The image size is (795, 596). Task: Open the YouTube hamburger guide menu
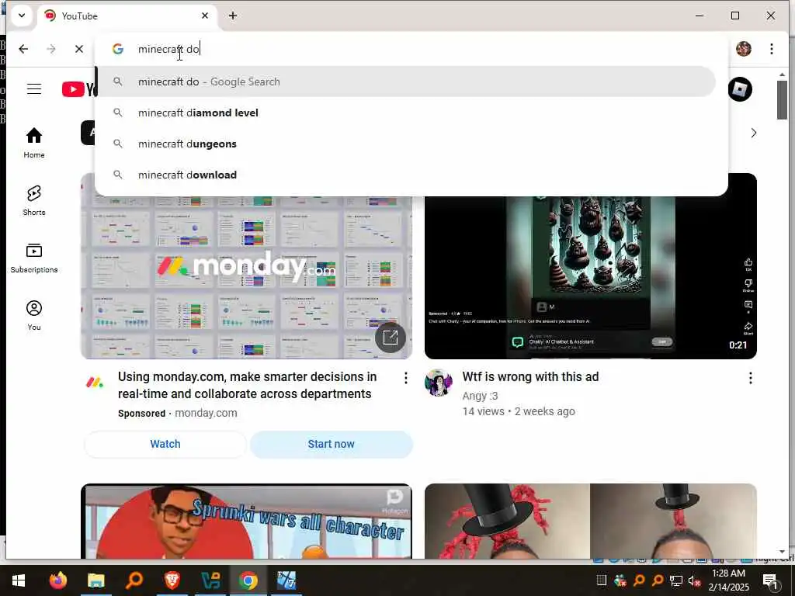point(34,89)
